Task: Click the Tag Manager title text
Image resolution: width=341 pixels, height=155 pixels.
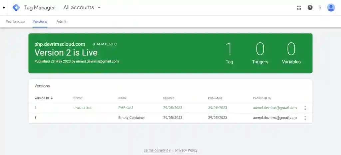Action: (40, 8)
